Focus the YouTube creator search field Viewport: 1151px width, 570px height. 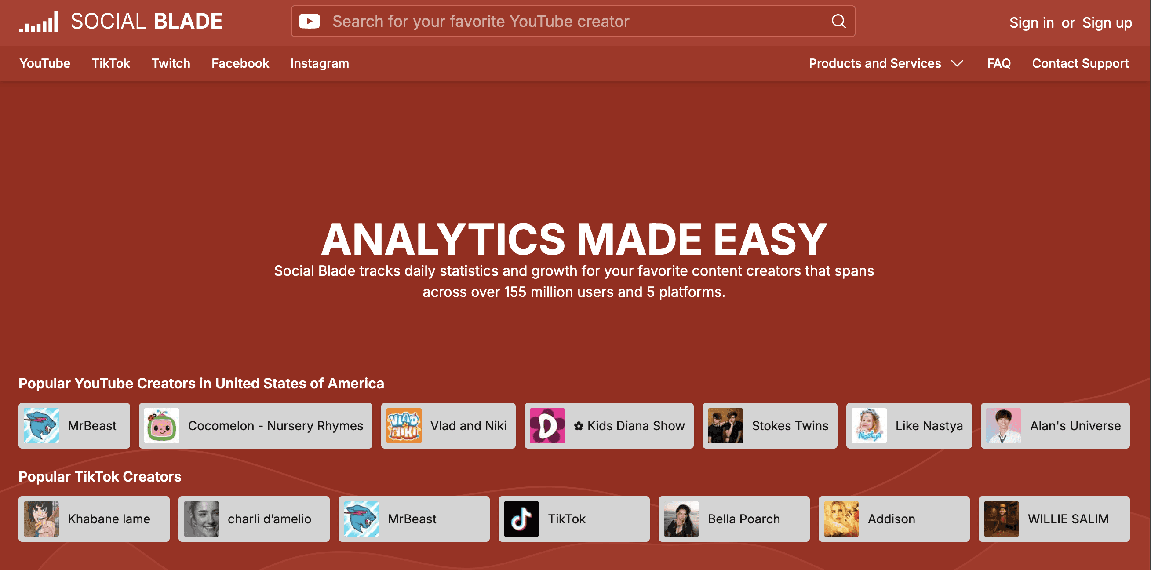pos(572,21)
